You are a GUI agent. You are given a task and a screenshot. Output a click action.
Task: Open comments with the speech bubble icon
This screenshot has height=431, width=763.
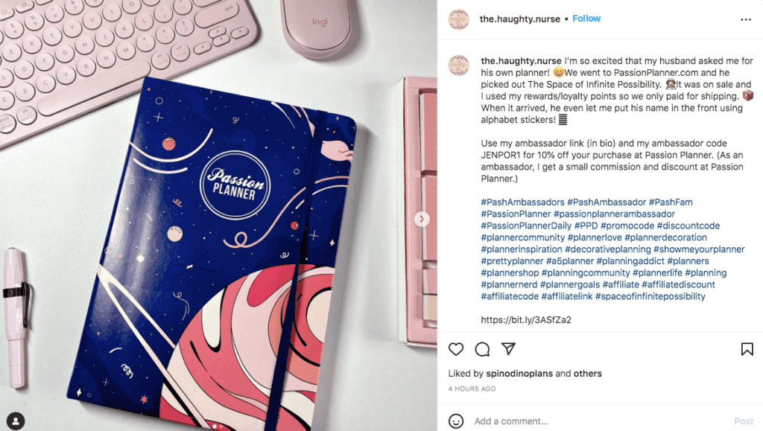(482, 349)
